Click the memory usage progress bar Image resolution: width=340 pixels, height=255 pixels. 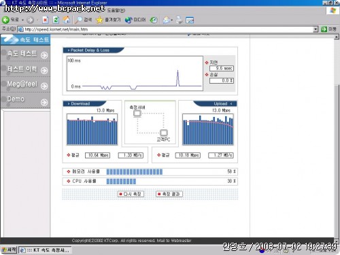click(135, 171)
